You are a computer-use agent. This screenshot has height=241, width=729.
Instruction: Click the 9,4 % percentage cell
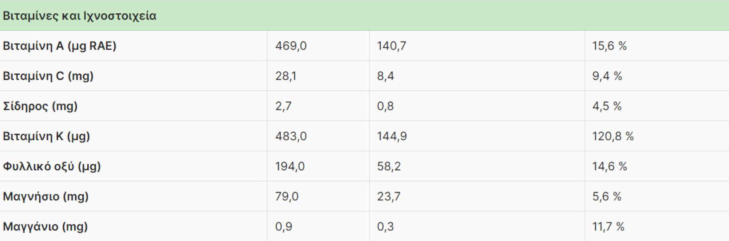coord(607,76)
